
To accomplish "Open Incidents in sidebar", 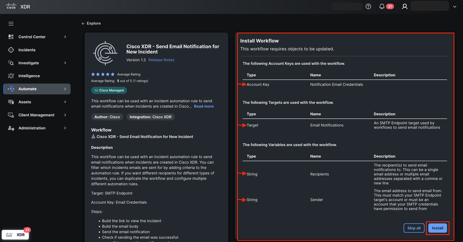I will [27, 50].
